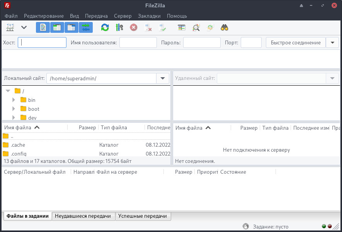Open the Site Manager icon
The height and width of the screenshot is (232, 342).
click(x=10, y=28)
